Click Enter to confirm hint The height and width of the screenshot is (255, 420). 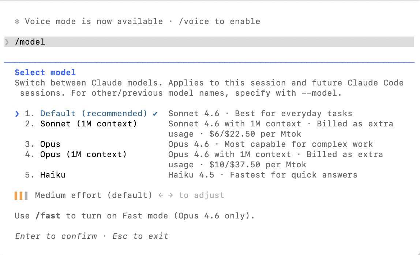tap(56, 236)
